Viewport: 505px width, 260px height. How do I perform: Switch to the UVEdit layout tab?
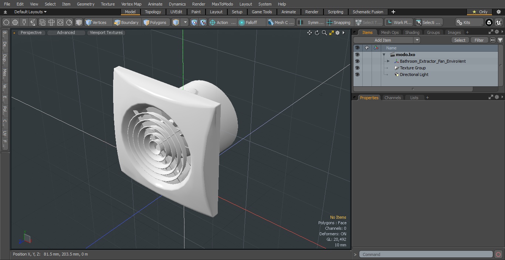pos(176,12)
